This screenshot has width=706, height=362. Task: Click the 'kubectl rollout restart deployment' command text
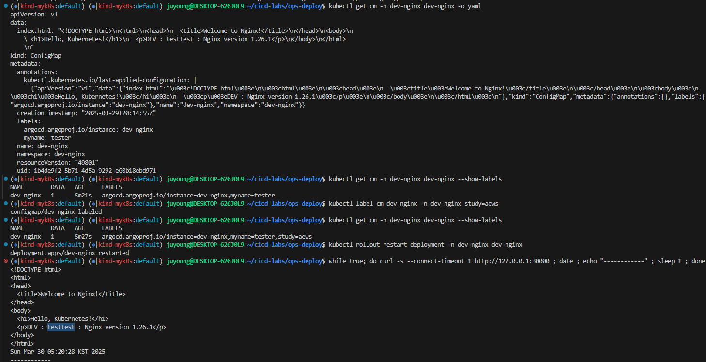[426, 245]
